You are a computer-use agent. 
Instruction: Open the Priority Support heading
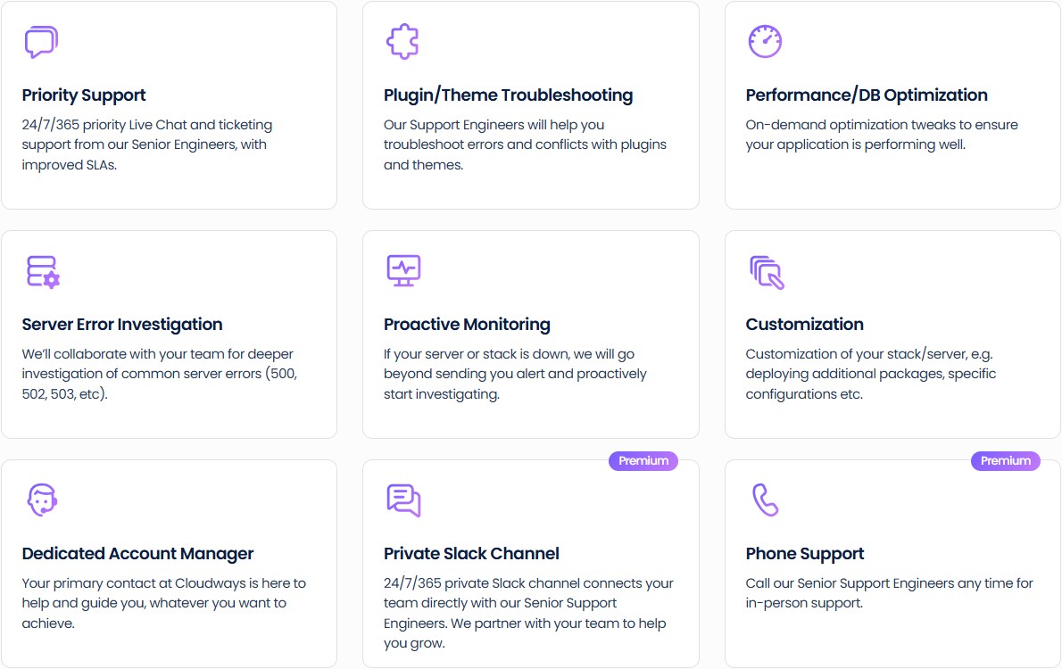pyautogui.click(x=83, y=95)
